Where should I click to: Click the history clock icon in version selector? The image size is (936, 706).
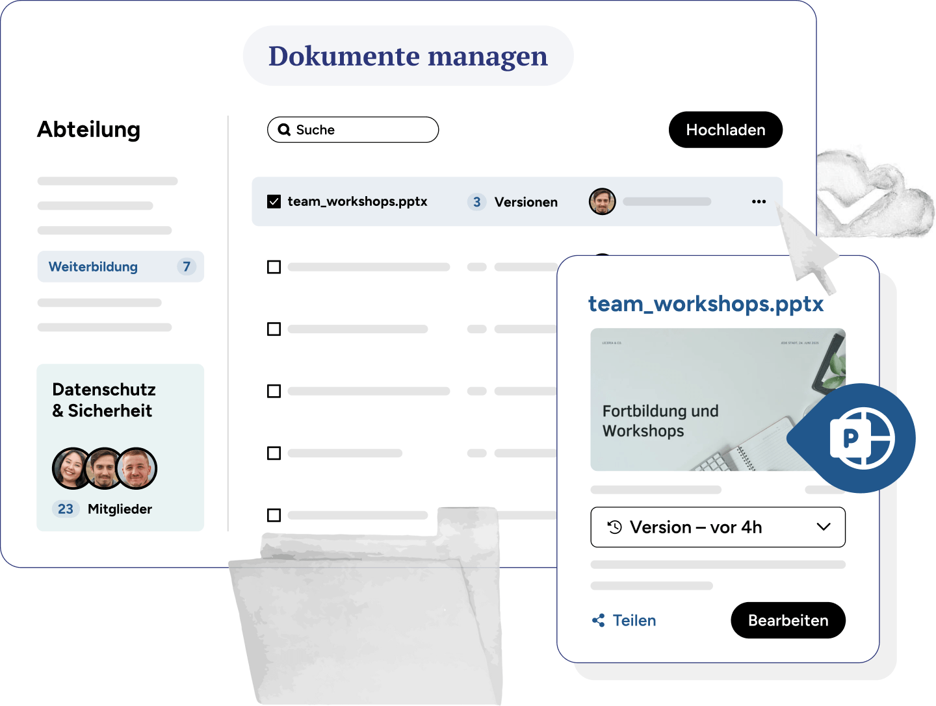[614, 527]
